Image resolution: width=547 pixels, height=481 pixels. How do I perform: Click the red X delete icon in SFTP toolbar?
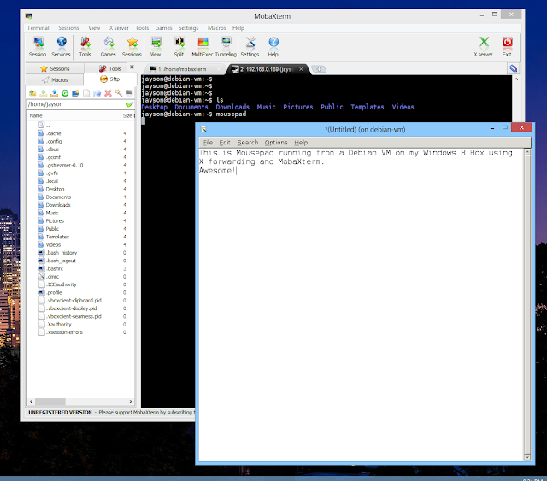pos(109,93)
